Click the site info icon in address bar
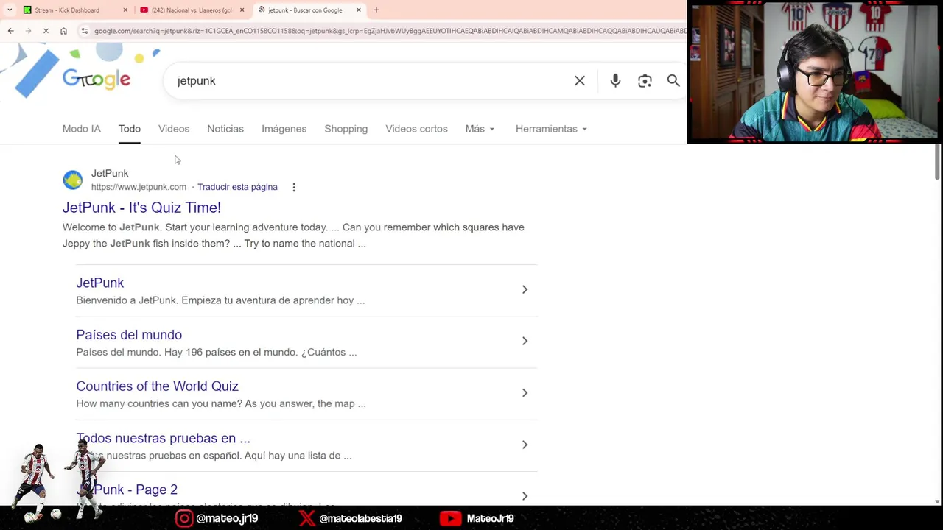This screenshot has height=530, width=943. (x=85, y=31)
